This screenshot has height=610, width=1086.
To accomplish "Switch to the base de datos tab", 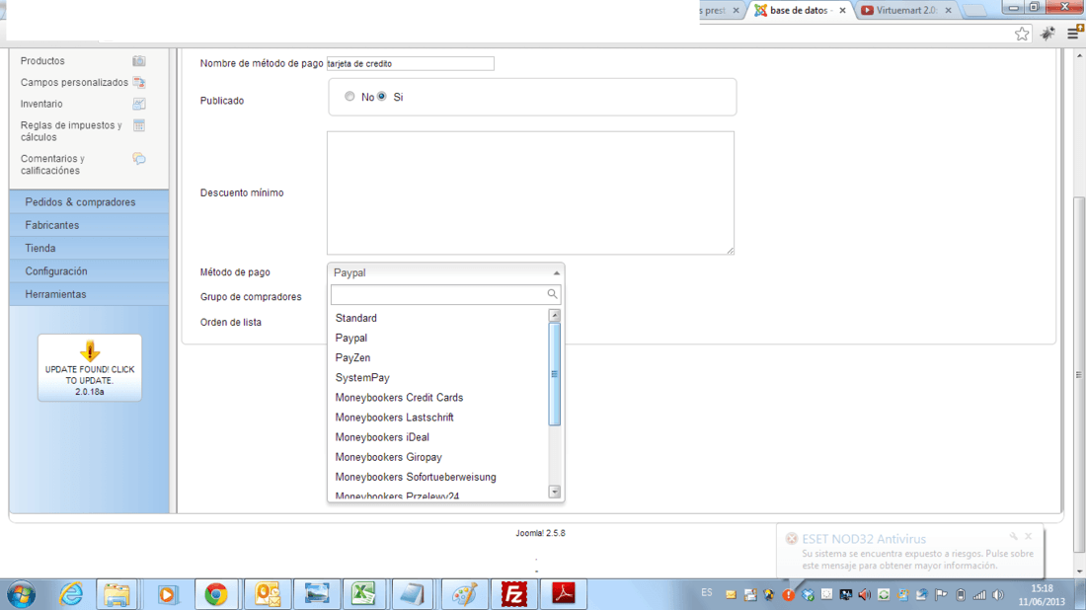I will click(799, 11).
